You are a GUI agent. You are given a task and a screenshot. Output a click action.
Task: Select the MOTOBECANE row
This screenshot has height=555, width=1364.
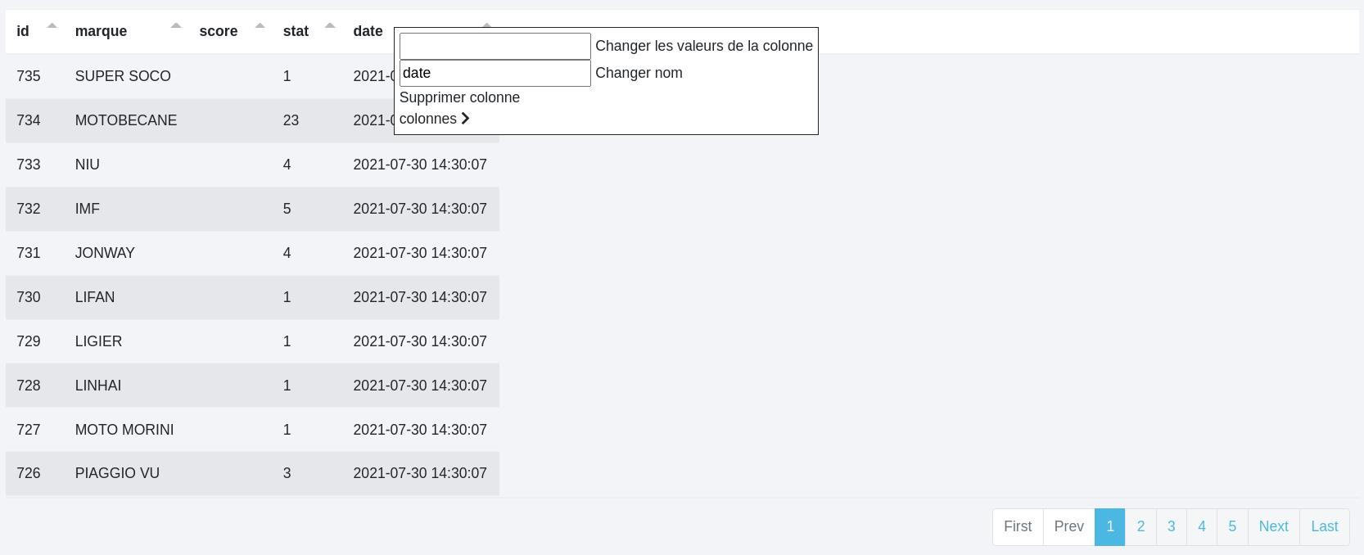(x=126, y=120)
